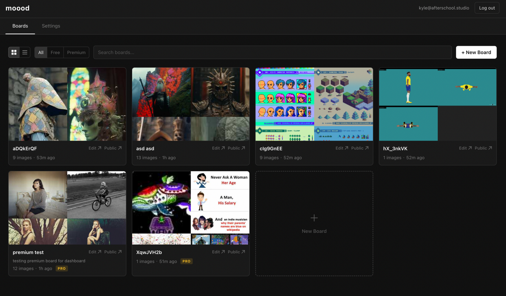
Task: Focus the Search boards input field
Action: pyautogui.click(x=272, y=52)
